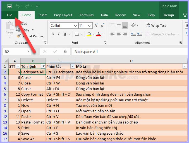189x143 pixels.
Task: Toggle Wrap Text
Action: [x=156, y=26]
